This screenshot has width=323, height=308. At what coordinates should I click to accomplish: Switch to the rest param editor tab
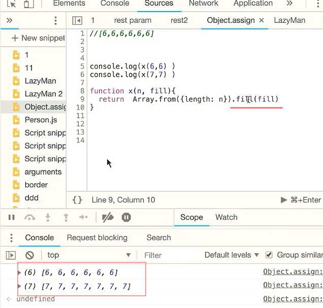coord(133,20)
